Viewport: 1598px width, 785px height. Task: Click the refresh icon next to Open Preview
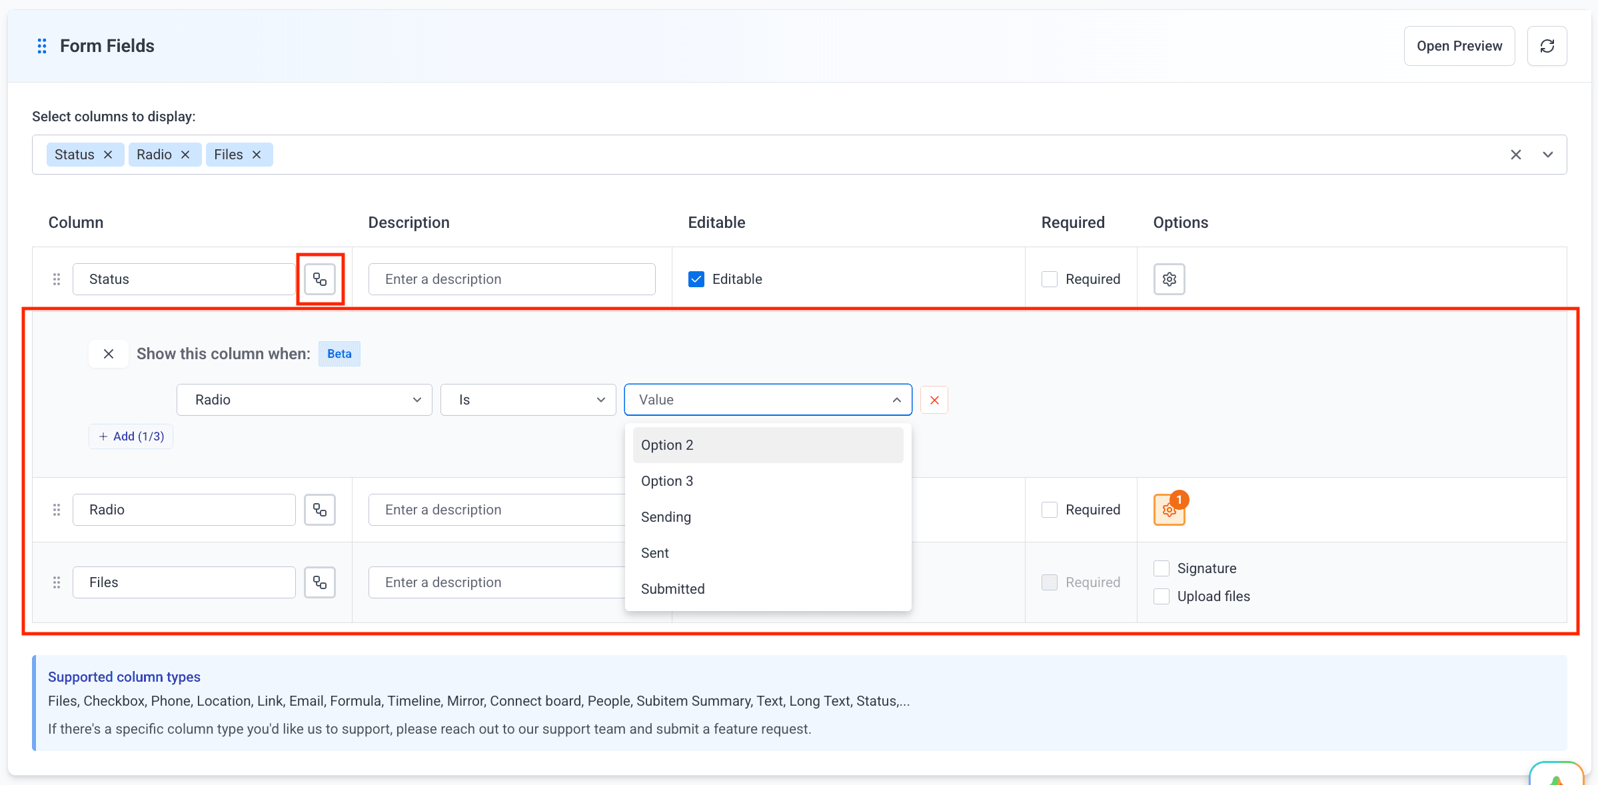1547,46
